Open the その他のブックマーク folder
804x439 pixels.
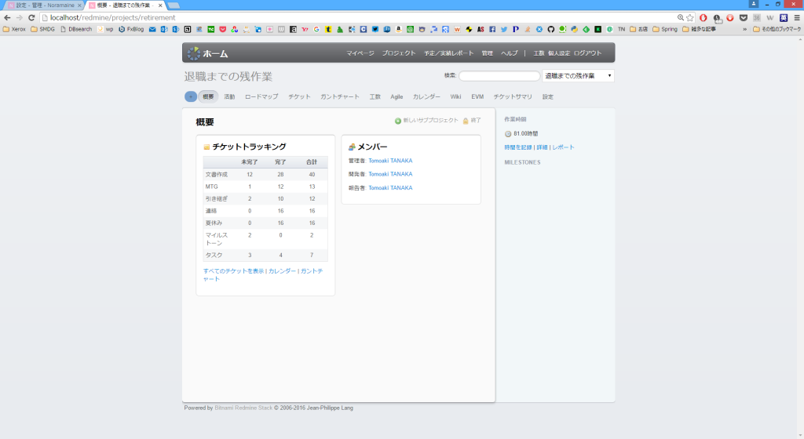point(777,29)
